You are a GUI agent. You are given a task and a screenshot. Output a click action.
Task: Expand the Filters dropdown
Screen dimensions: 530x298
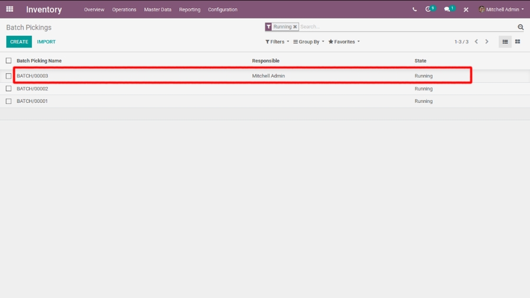pyautogui.click(x=277, y=42)
